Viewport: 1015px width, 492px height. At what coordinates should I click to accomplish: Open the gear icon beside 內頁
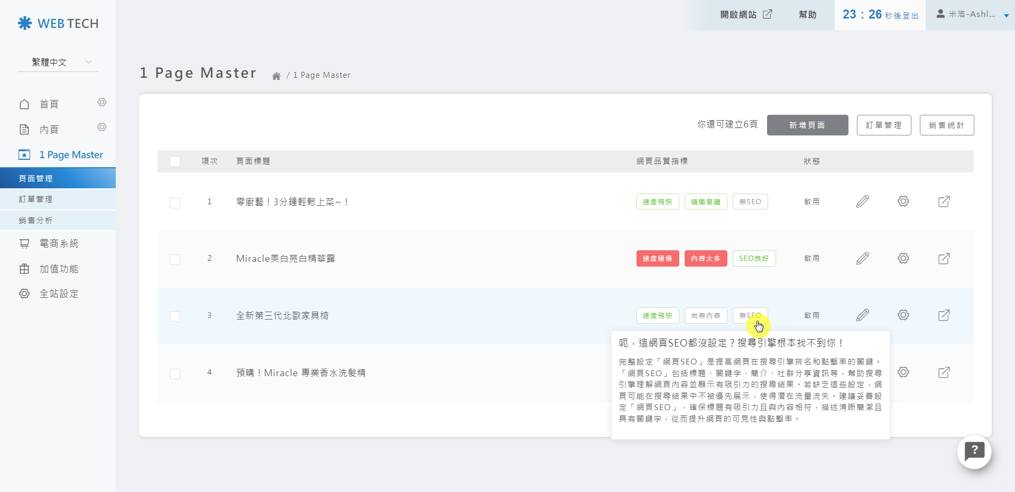click(x=102, y=127)
